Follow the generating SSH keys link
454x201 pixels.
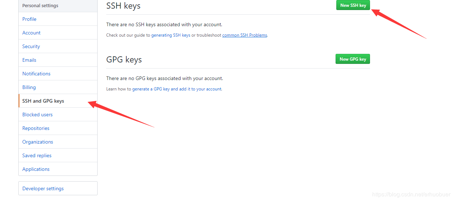(170, 35)
